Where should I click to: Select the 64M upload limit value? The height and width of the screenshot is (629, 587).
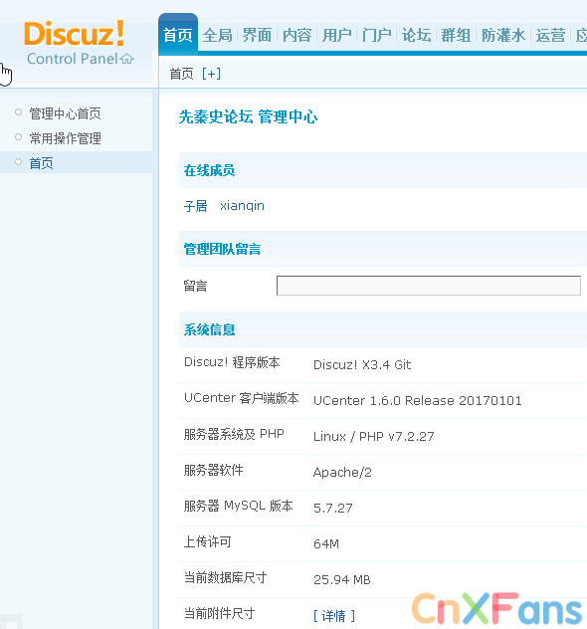click(x=326, y=544)
